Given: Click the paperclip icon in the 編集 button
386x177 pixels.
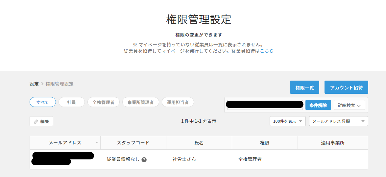Looking at the screenshot, I should (36, 121).
